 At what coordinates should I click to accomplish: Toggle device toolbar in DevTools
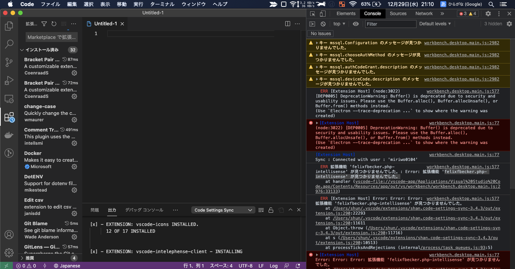323,14
